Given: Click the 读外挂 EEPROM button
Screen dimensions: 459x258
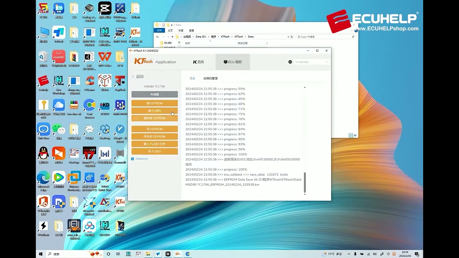Looking at the screenshot, I should point(155,118).
